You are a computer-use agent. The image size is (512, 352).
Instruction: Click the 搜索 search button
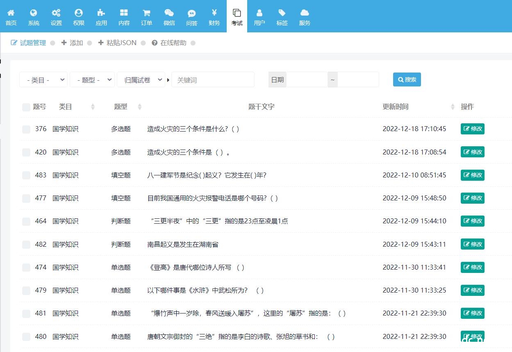(407, 79)
